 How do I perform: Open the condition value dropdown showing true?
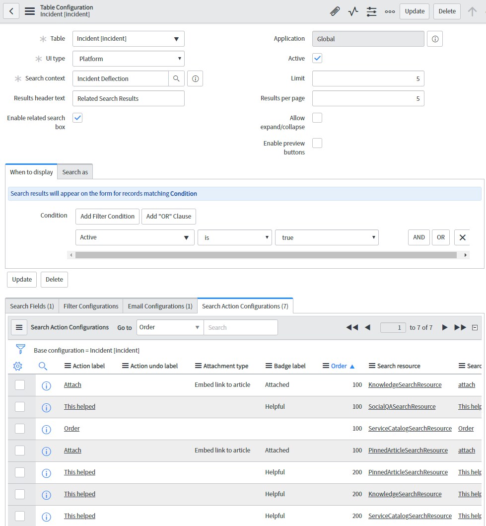click(x=327, y=237)
